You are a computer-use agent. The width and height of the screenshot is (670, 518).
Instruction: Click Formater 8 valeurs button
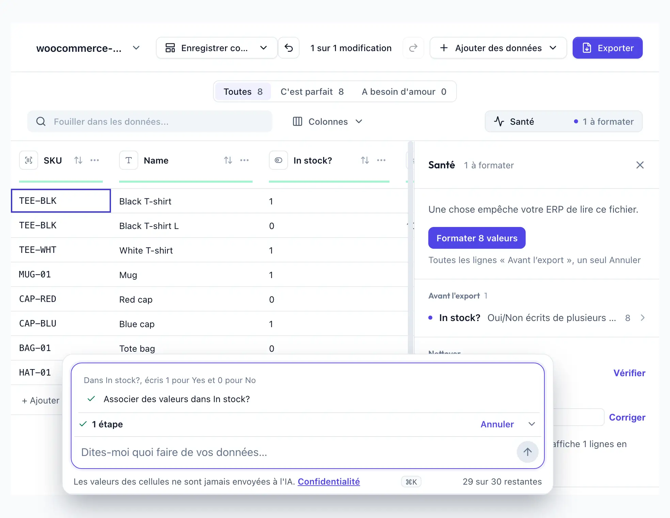[x=477, y=238]
